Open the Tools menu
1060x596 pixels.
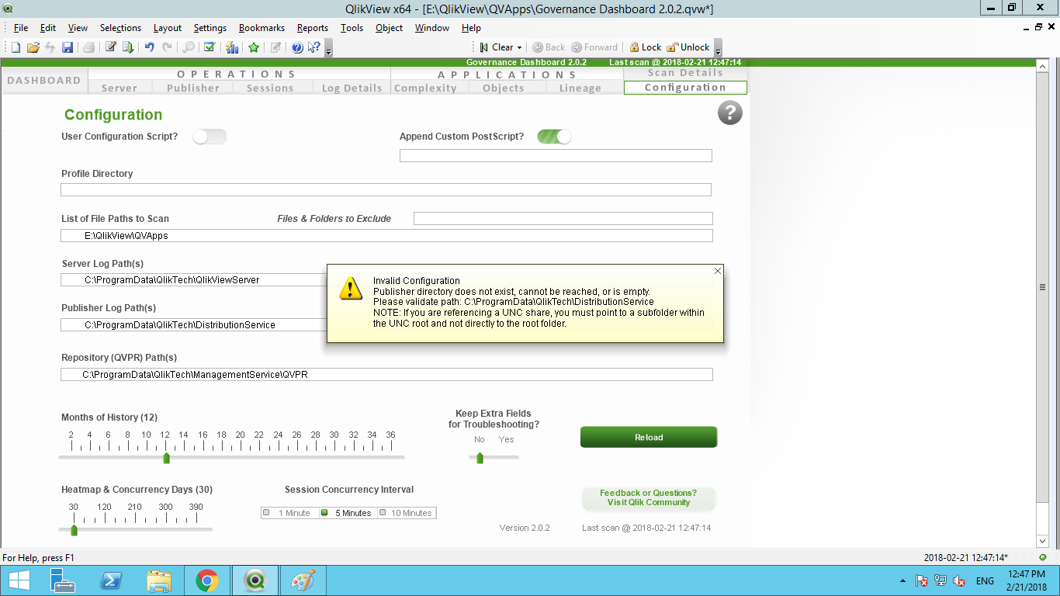point(352,28)
